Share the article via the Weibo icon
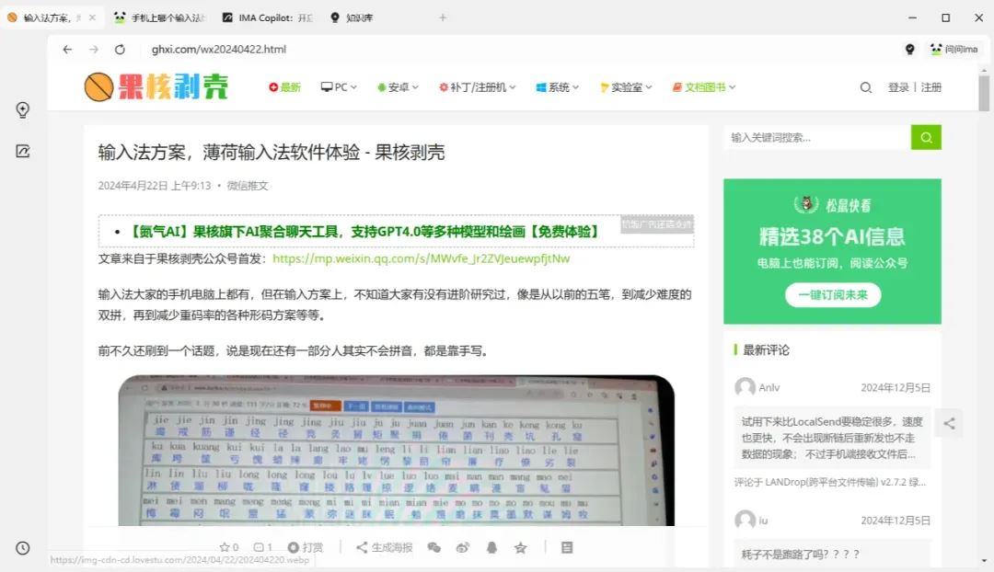The height and width of the screenshot is (572, 994). click(x=464, y=547)
